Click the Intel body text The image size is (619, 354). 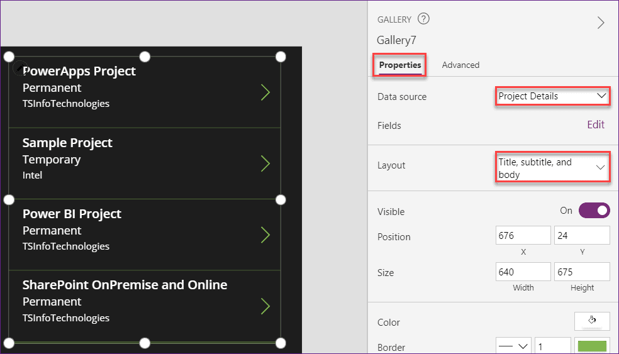tap(32, 175)
